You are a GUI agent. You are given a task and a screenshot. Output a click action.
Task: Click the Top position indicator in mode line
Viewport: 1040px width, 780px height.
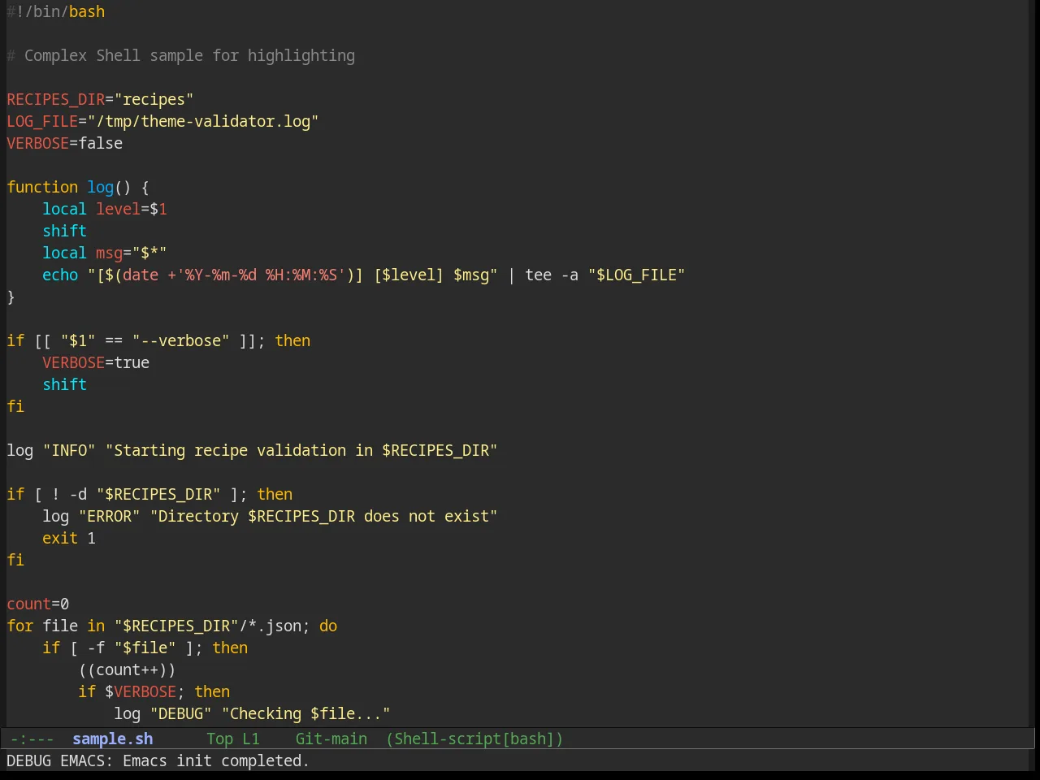[219, 739]
